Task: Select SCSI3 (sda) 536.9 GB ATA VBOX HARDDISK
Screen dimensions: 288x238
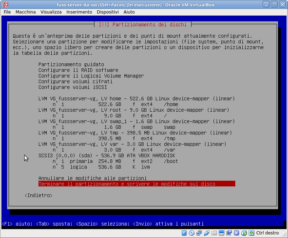Action: click(x=107, y=155)
